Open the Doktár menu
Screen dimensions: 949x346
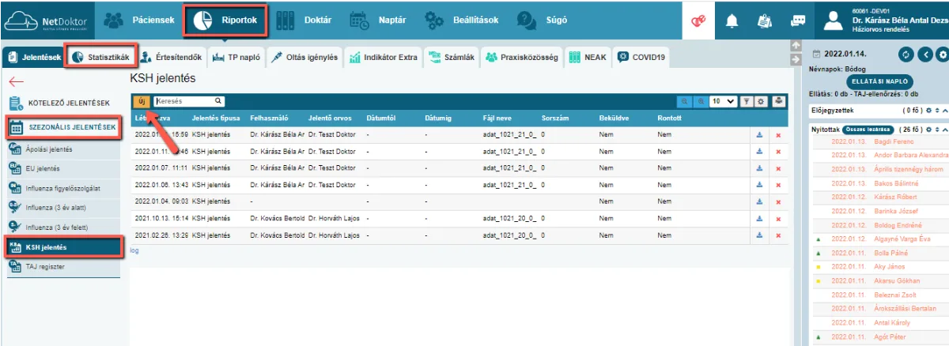[303, 20]
